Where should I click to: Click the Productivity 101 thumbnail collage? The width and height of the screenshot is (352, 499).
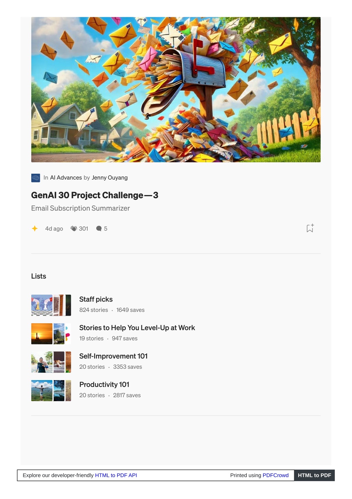[51, 390]
